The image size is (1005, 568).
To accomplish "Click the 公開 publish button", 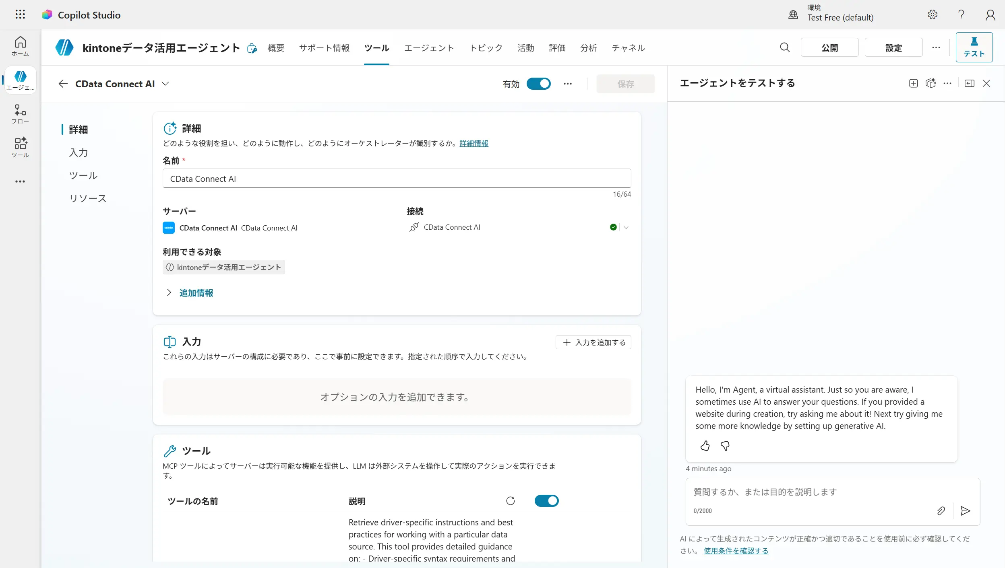I will tap(829, 47).
